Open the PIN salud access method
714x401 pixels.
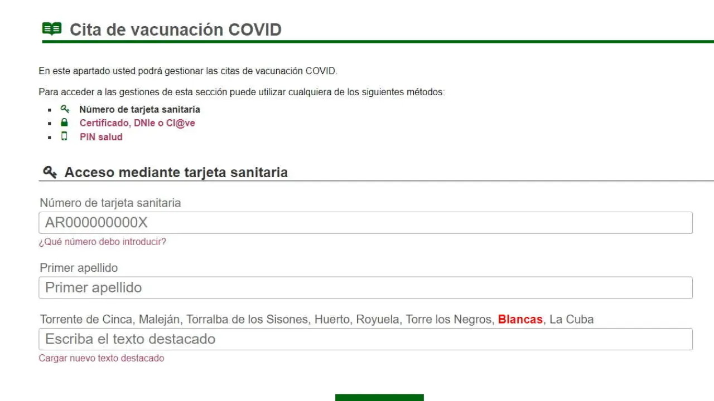[101, 137]
